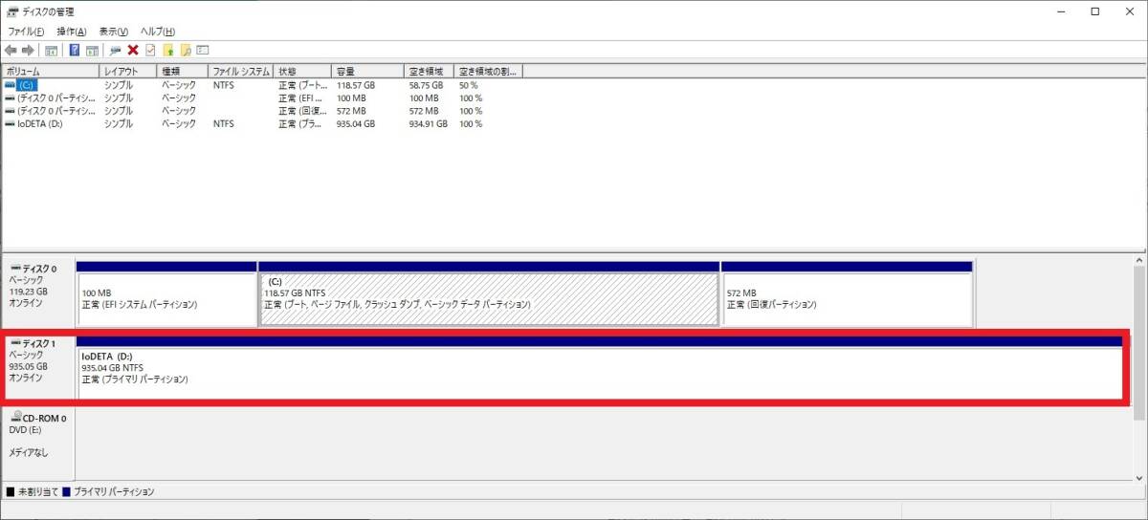
Task: Click the 119.23 GB text under ディスク 0
Action: [x=28, y=292]
